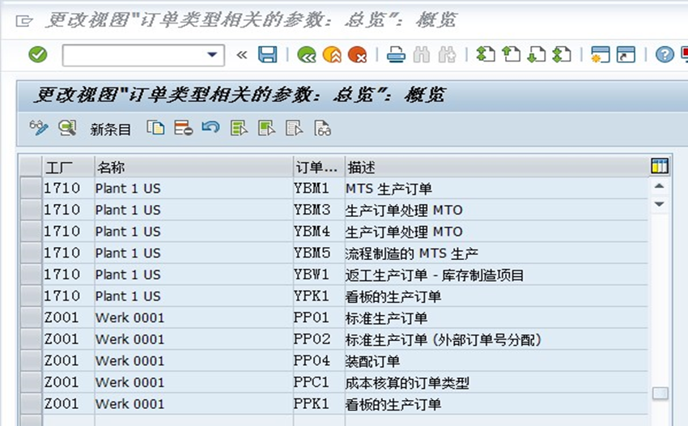Select row marker for YBM4

coord(31,231)
